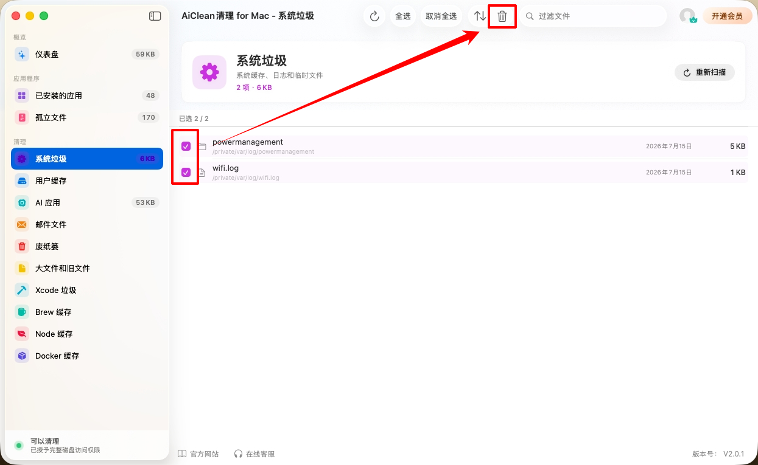The width and height of the screenshot is (758, 465).
Task: Click the Xcode 垃圾 hammer icon
Action: pyautogui.click(x=22, y=290)
